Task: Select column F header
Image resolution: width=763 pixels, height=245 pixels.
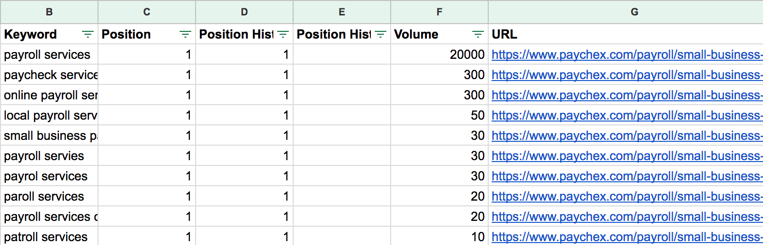Action: coord(439,12)
